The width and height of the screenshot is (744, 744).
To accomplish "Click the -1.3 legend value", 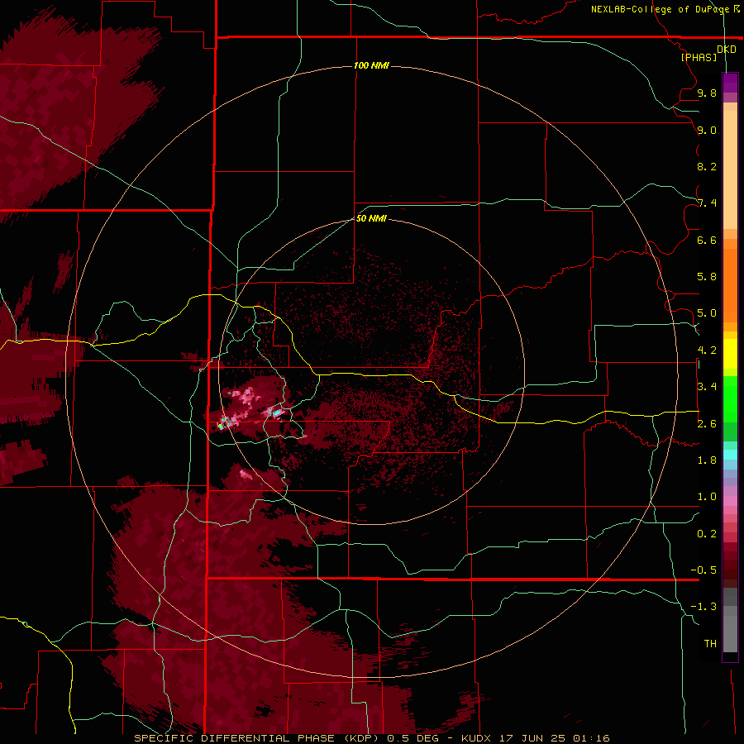I will pos(703,607).
